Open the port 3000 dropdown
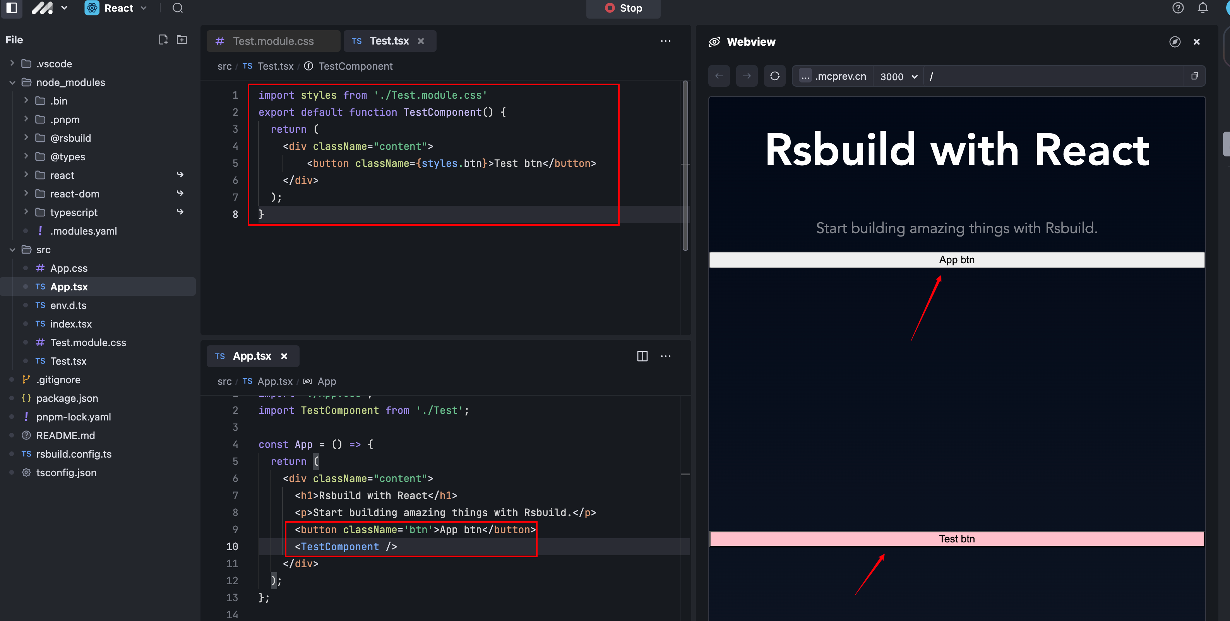1230x621 pixels. click(x=899, y=76)
